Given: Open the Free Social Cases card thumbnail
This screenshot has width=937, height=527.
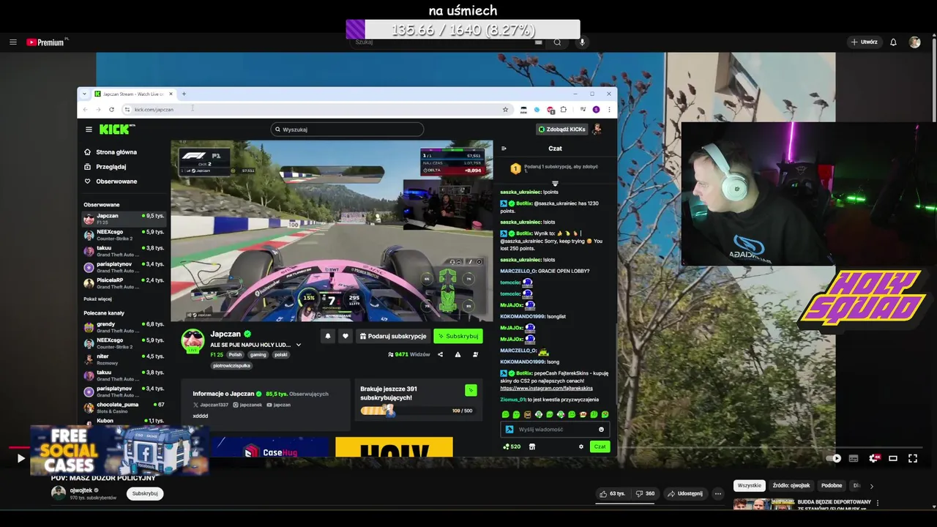Looking at the screenshot, I should point(119,450).
